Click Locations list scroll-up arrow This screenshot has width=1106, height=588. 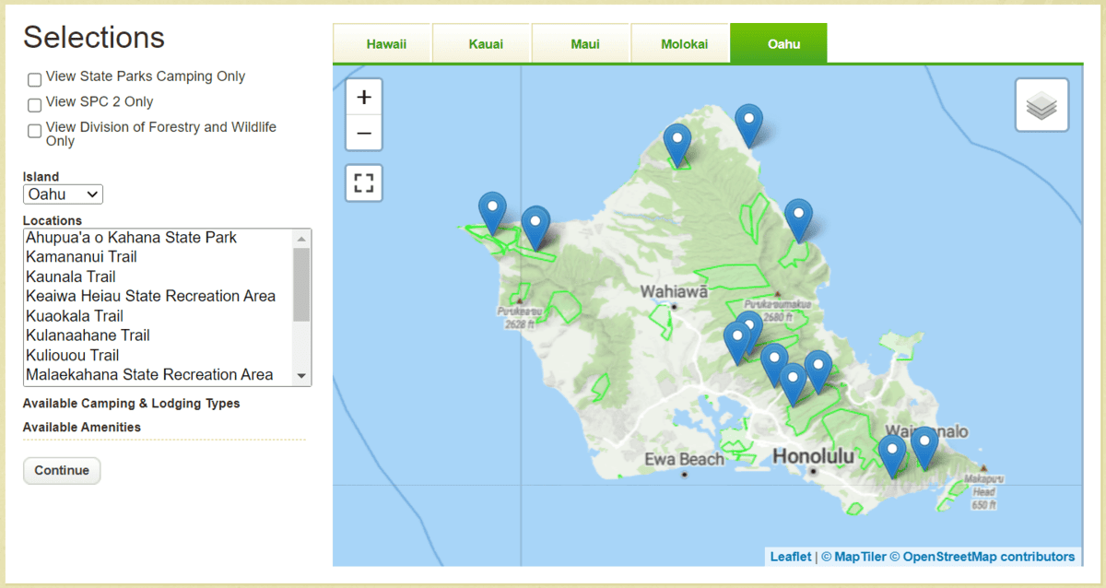[x=301, y=238]
